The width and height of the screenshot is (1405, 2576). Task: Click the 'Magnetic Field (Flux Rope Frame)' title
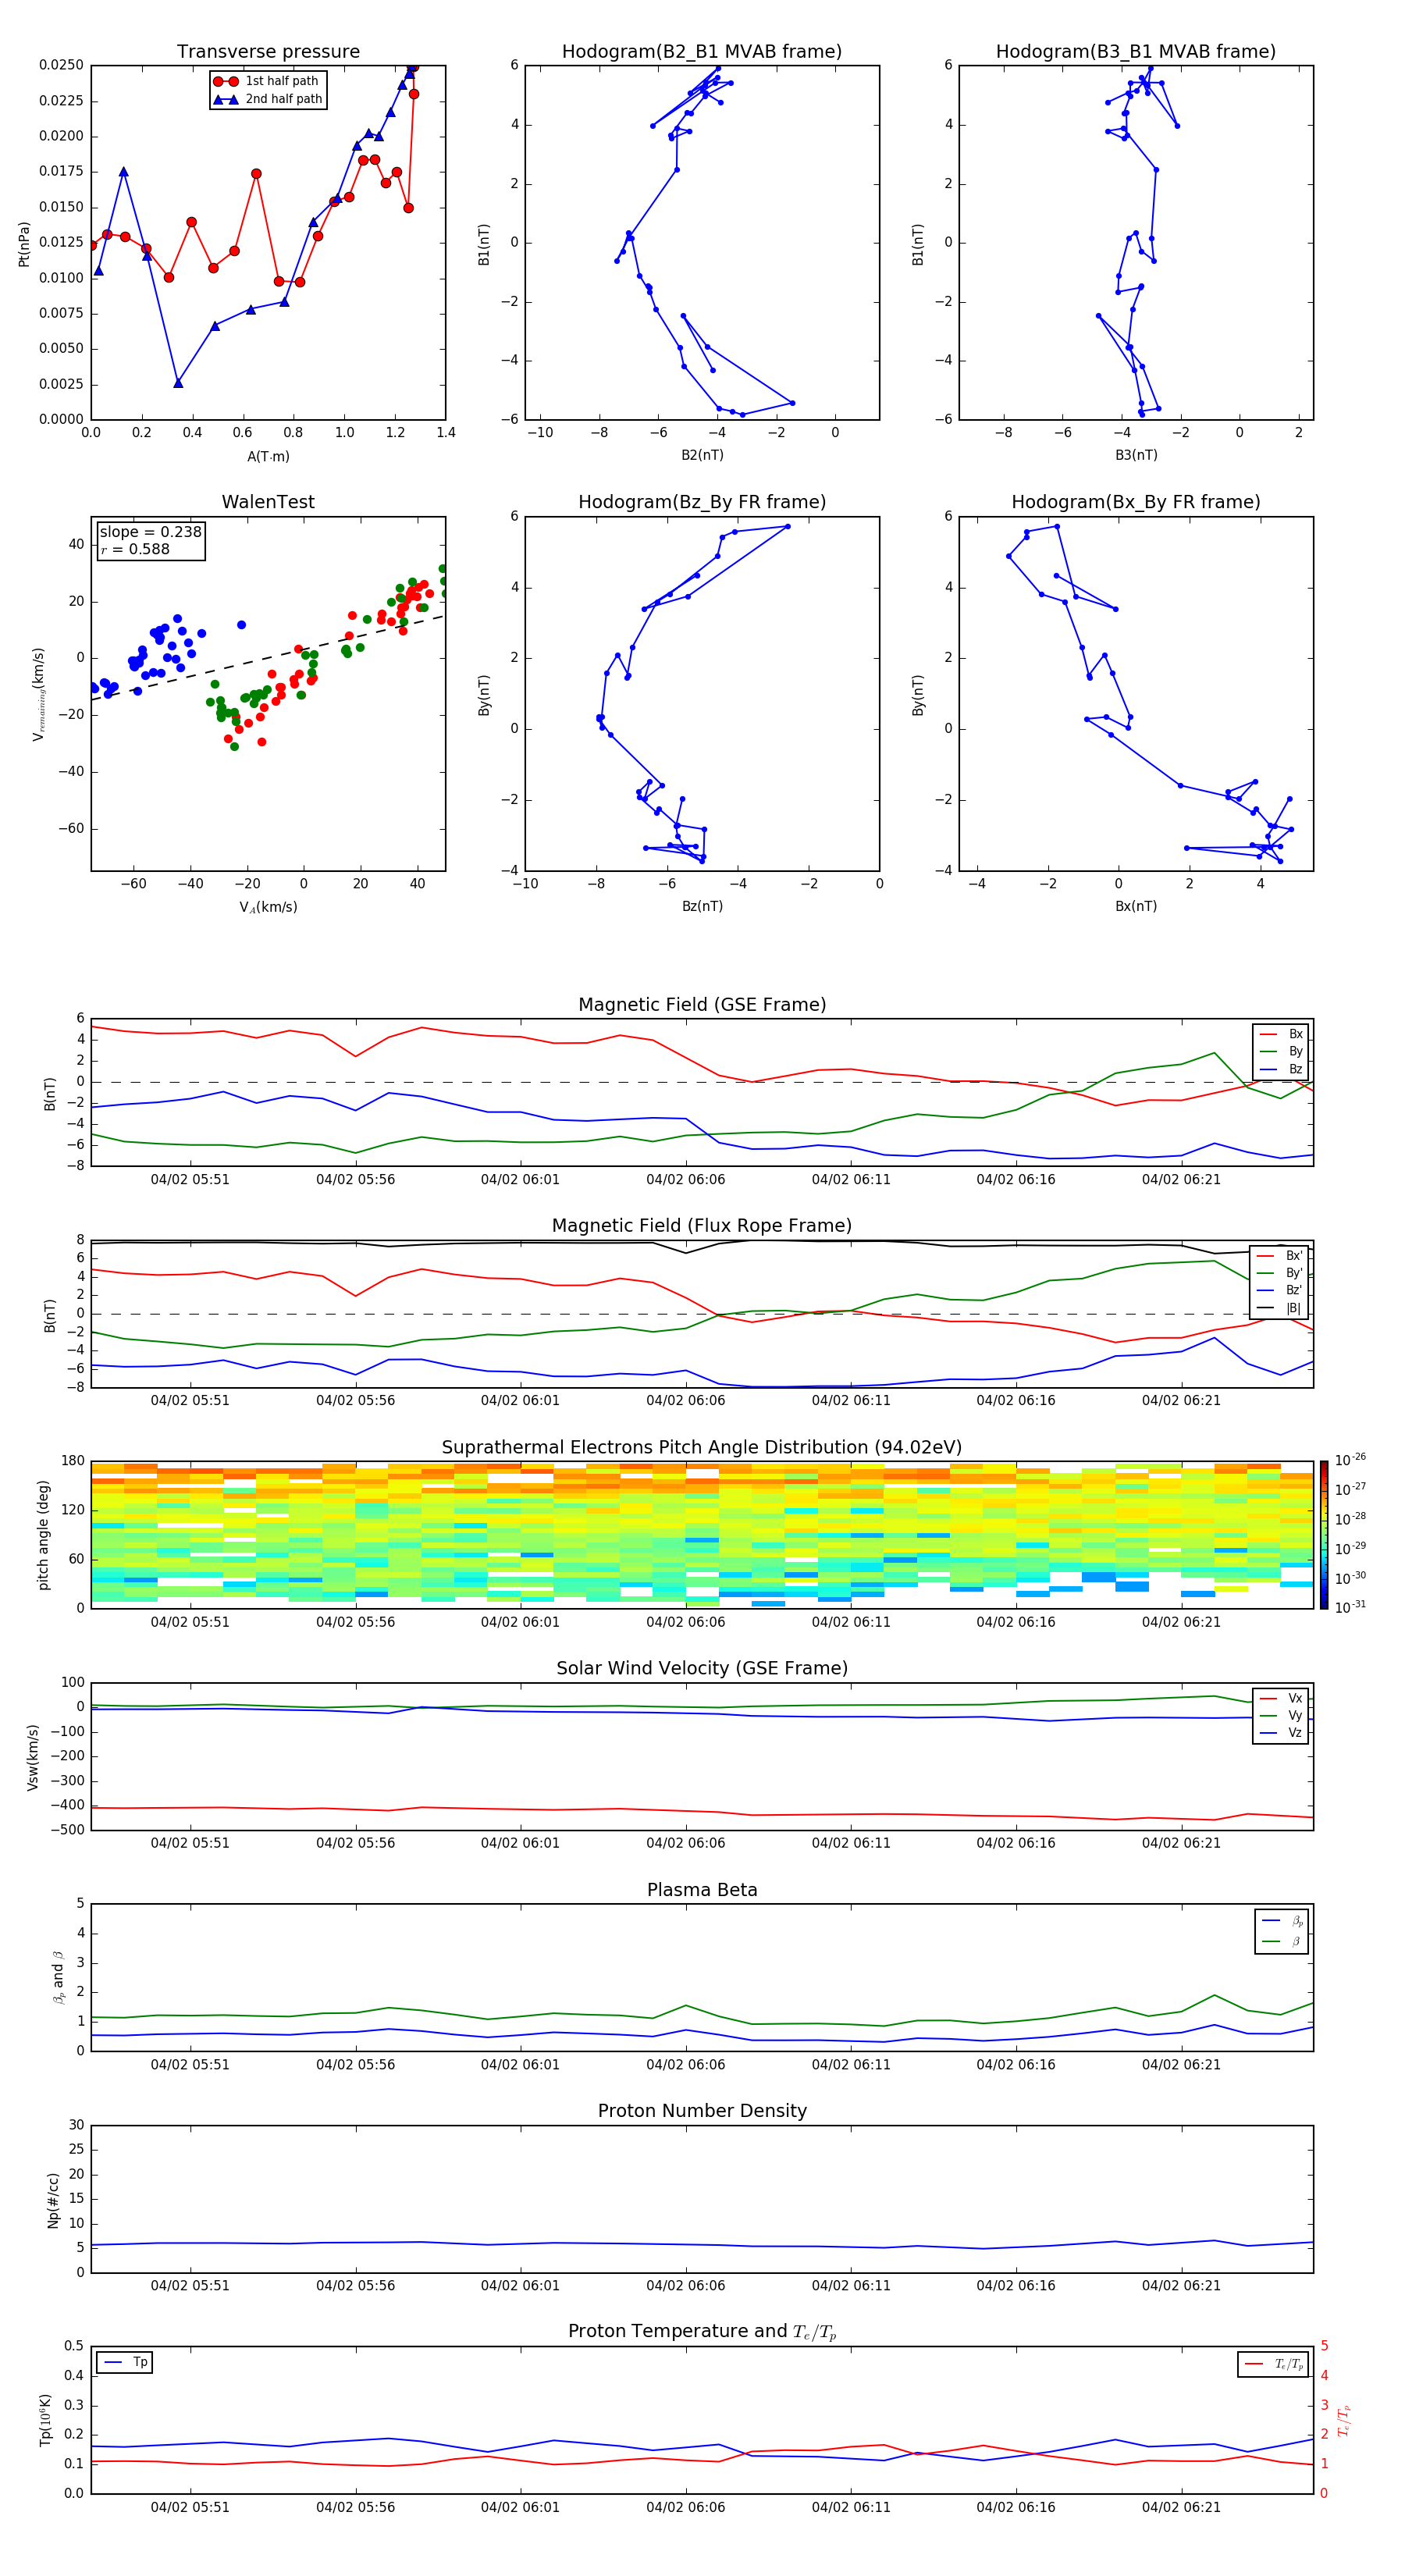click(x=702, y=1226)
